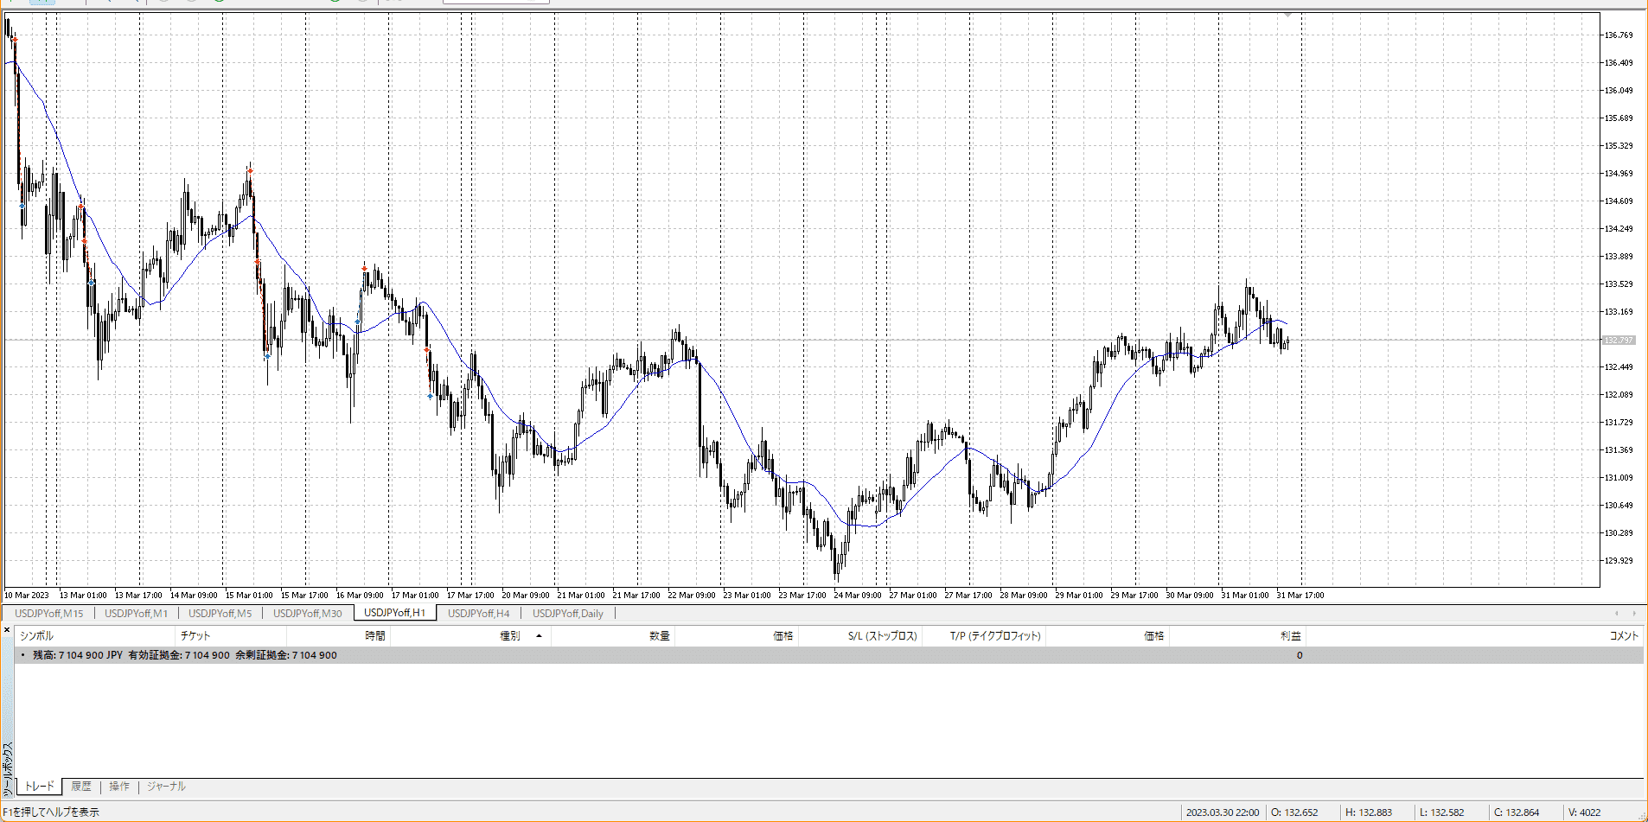Click the T/P (テイクプロフィット) column header
Screen dimensions: 1648x822
tap(995, 636)
